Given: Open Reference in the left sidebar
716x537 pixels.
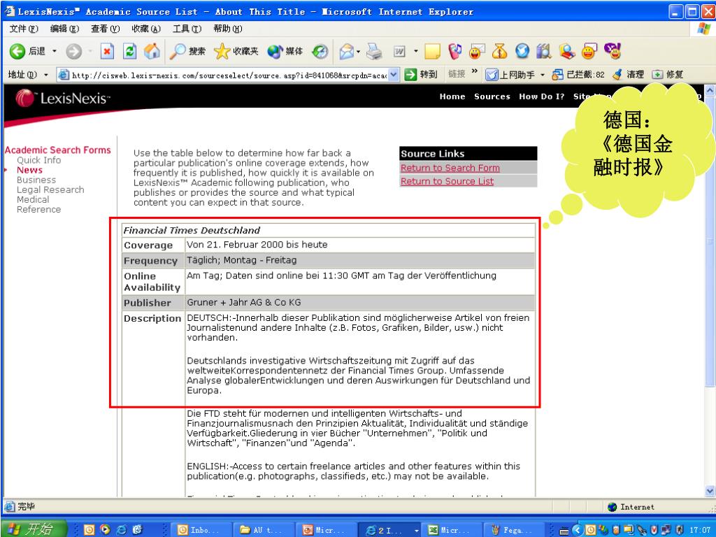Looking at the screenshot, I should click(39, 209).
